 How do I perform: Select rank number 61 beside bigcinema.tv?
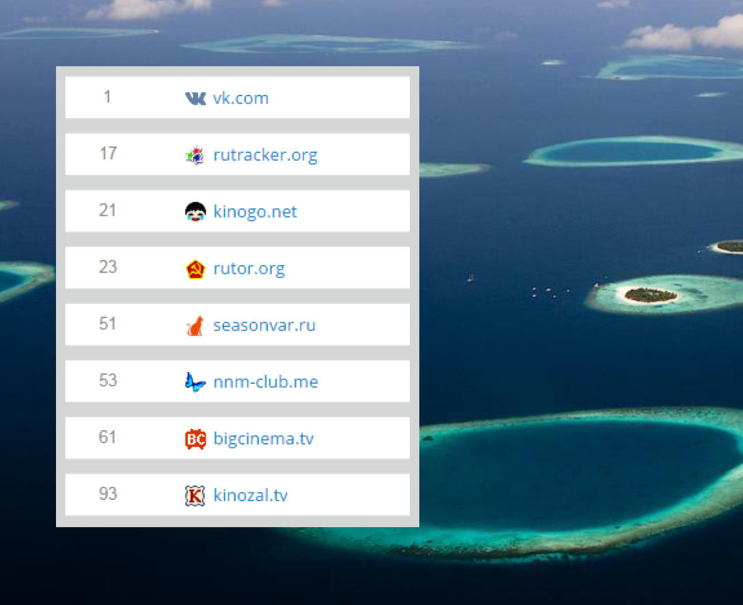tap(108, 437)
